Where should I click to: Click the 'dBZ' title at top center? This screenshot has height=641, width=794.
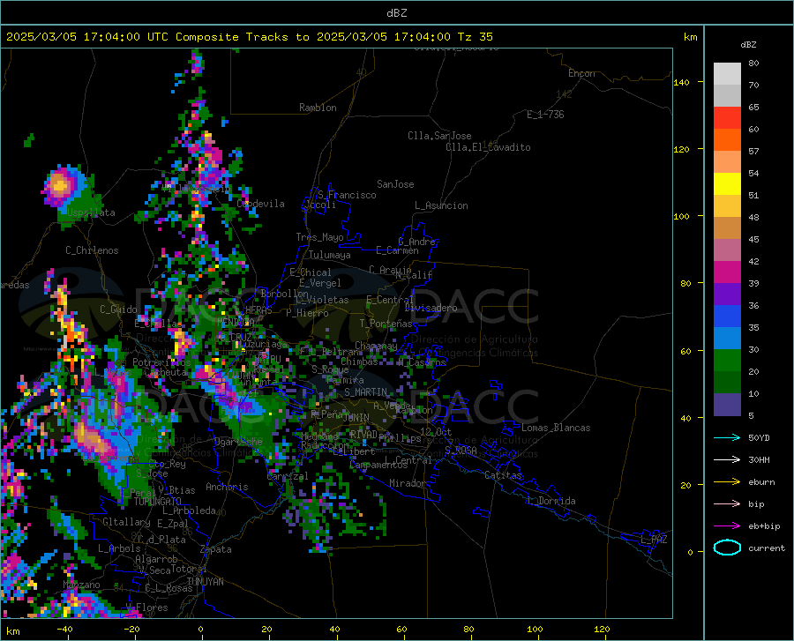point(396,13)
